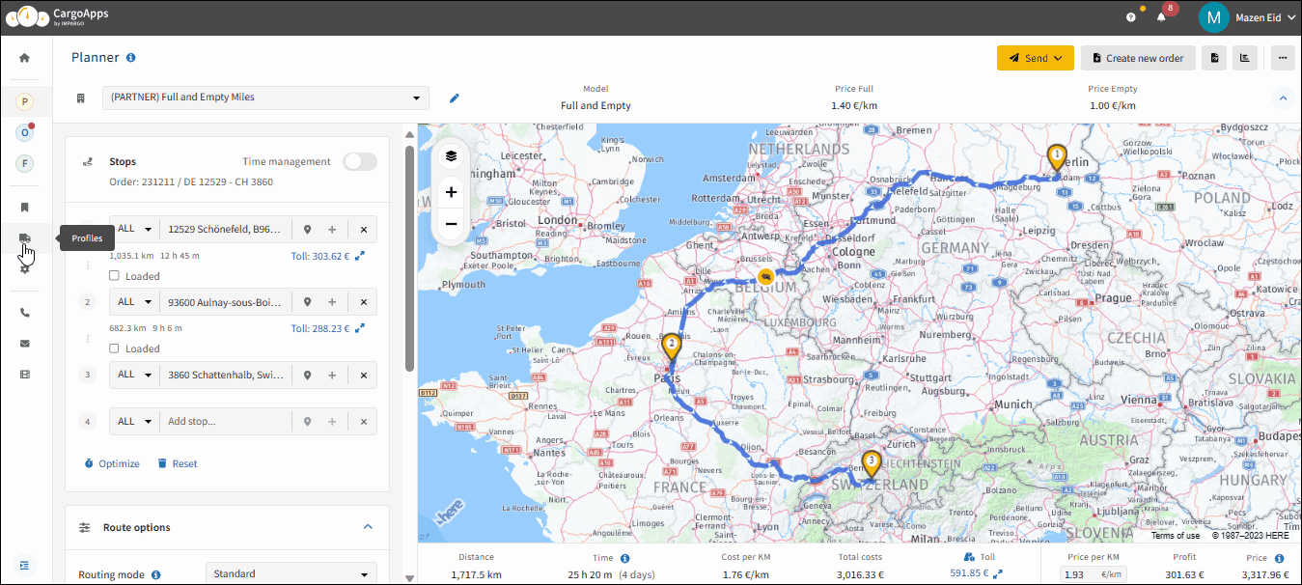Screen dimensions: 1302x585
Task: Remove the 93600 Aulnay-sous-Bois stop
Action: click(364, 302)
